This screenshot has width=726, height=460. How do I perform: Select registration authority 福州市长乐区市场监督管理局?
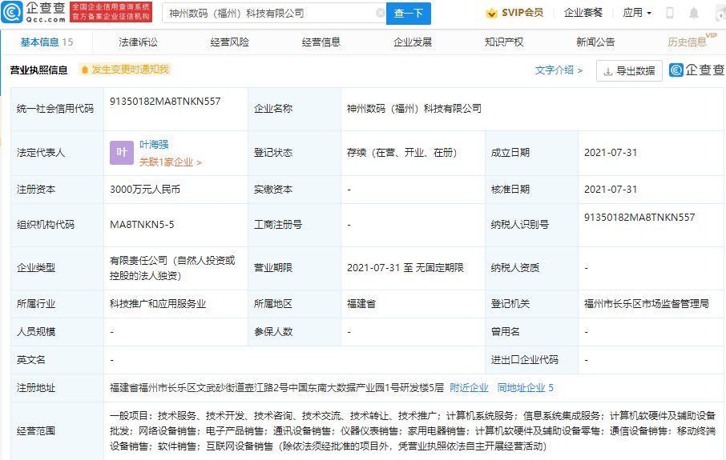[x=647, y=304]
